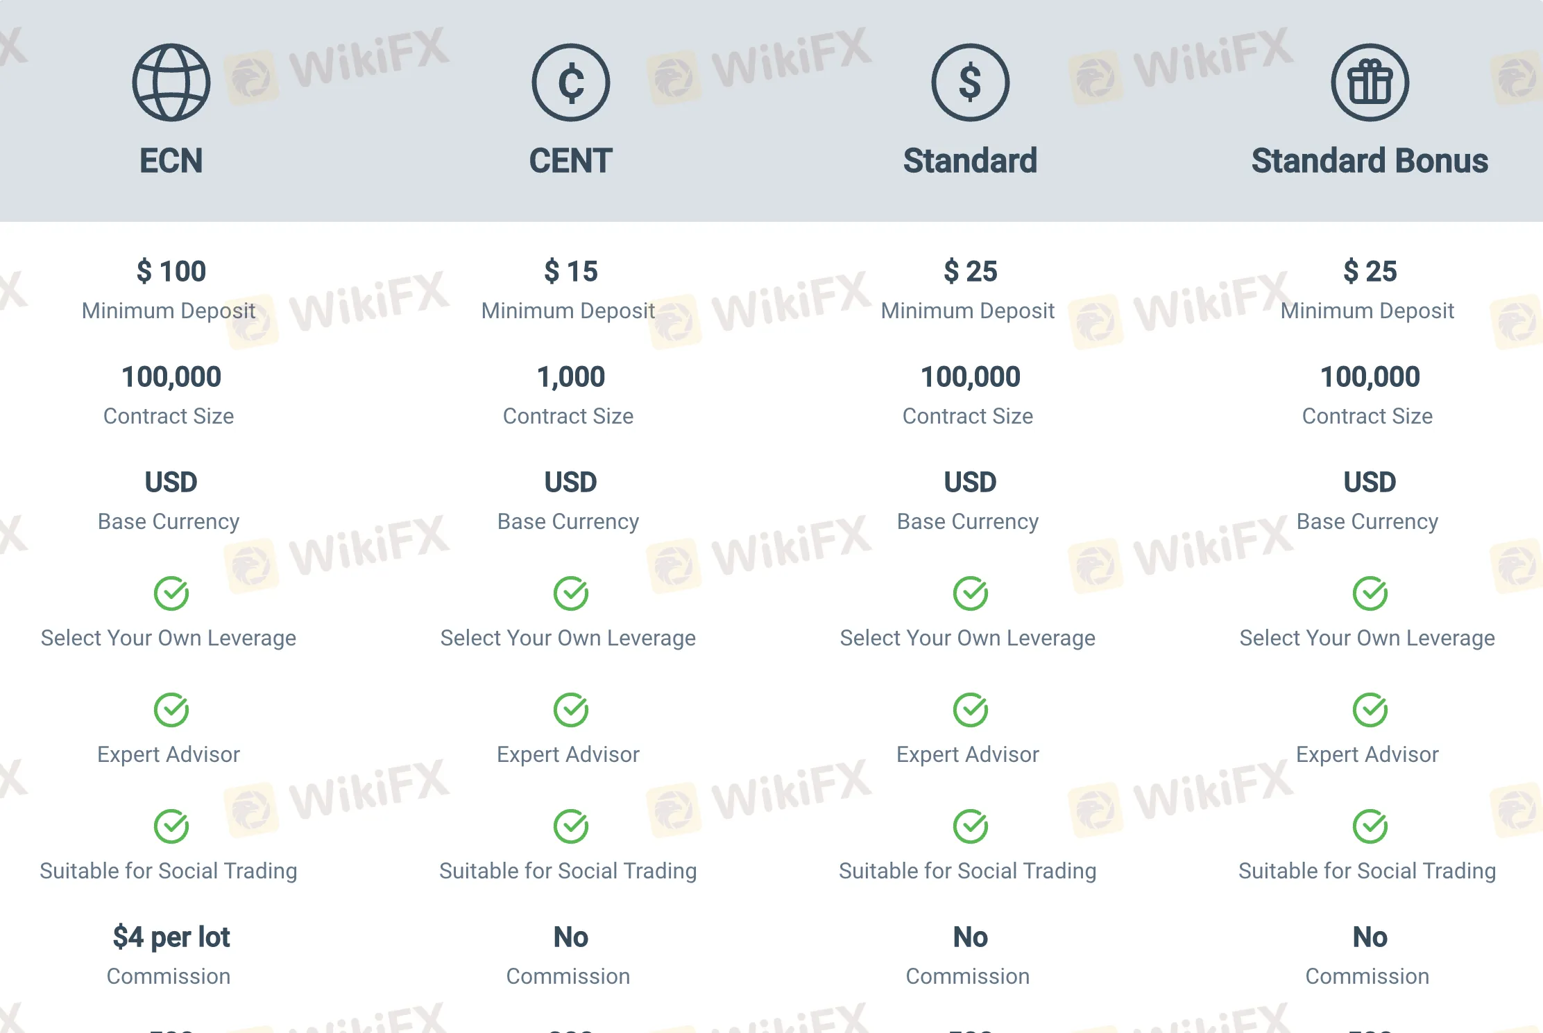1543x1033 pixels.
Task: Select the CENT cent-sign icon
Action: point(571,83)
